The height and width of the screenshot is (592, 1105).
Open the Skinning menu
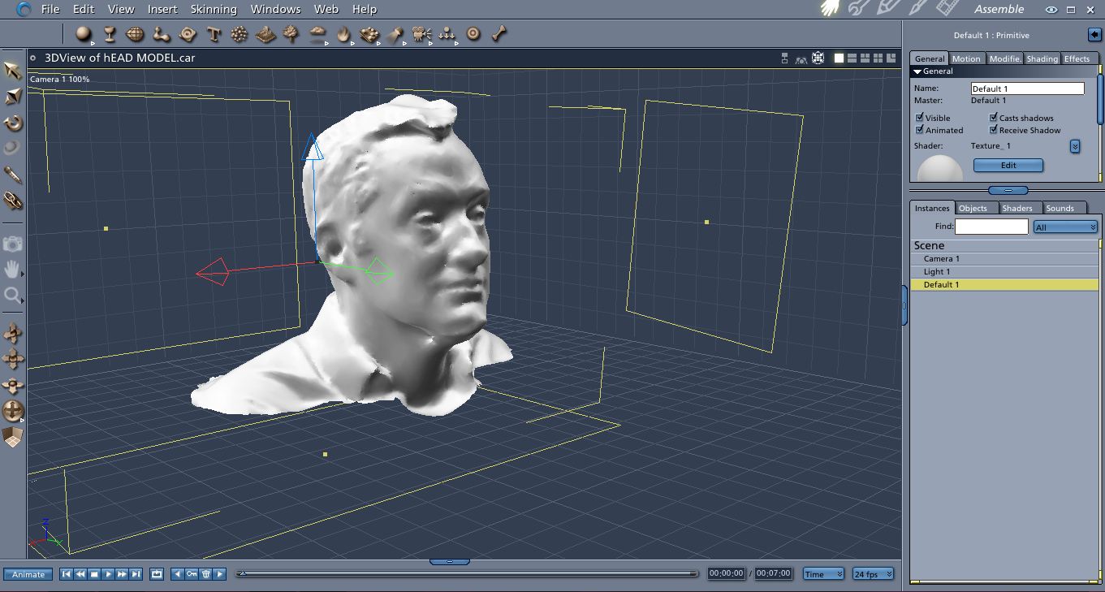pyautogui.click(x=214, y=9)
